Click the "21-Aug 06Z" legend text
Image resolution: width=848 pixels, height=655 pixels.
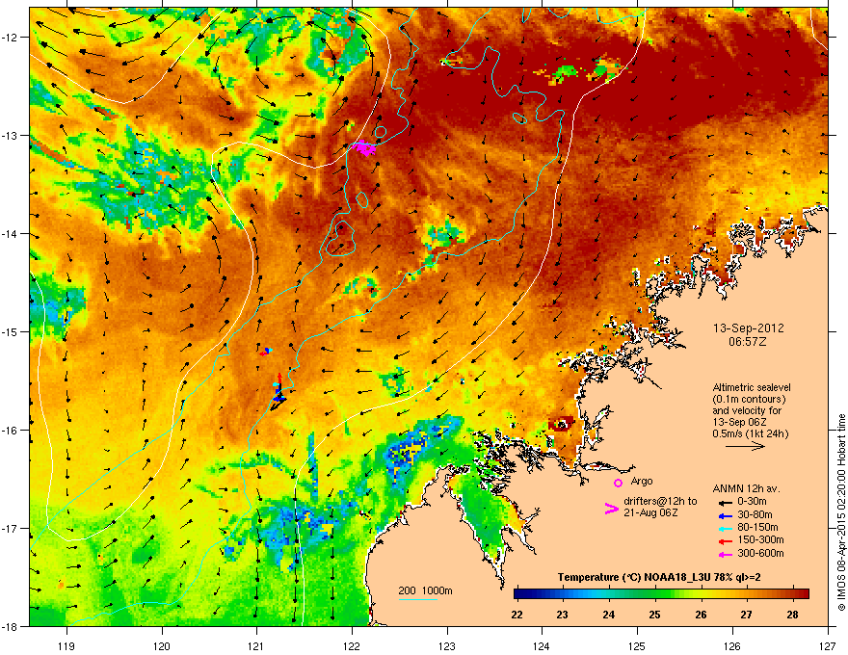tap(650, 512)
